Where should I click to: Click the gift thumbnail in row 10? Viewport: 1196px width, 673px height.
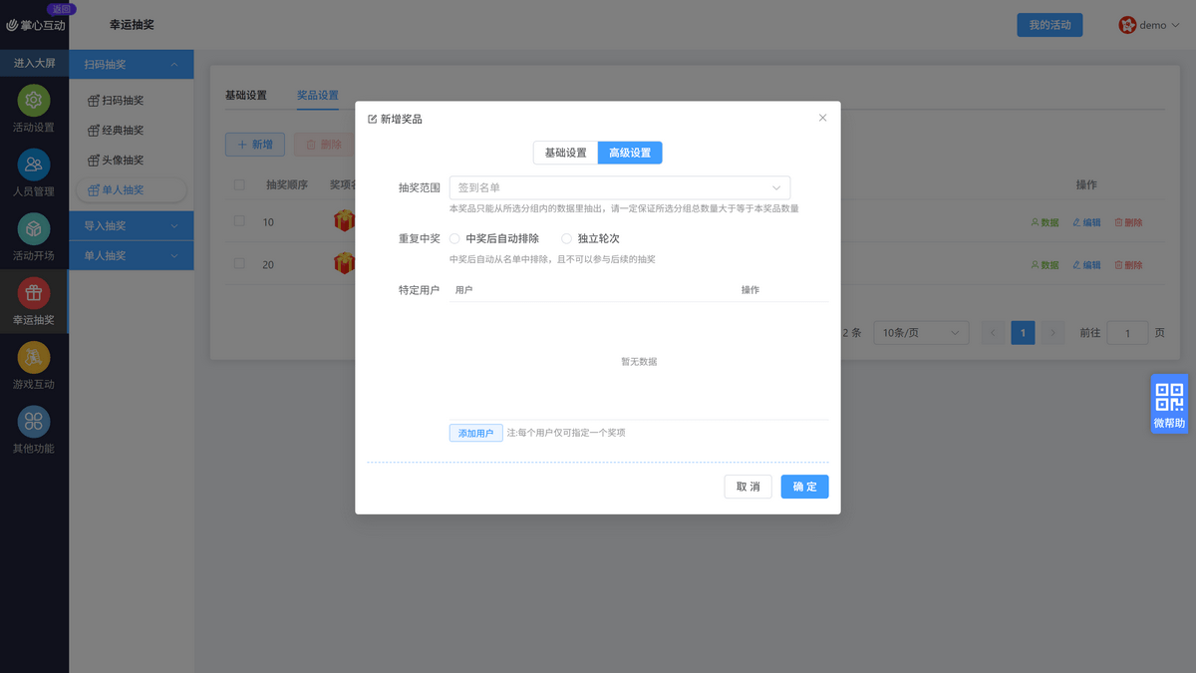tap(344, 221)
